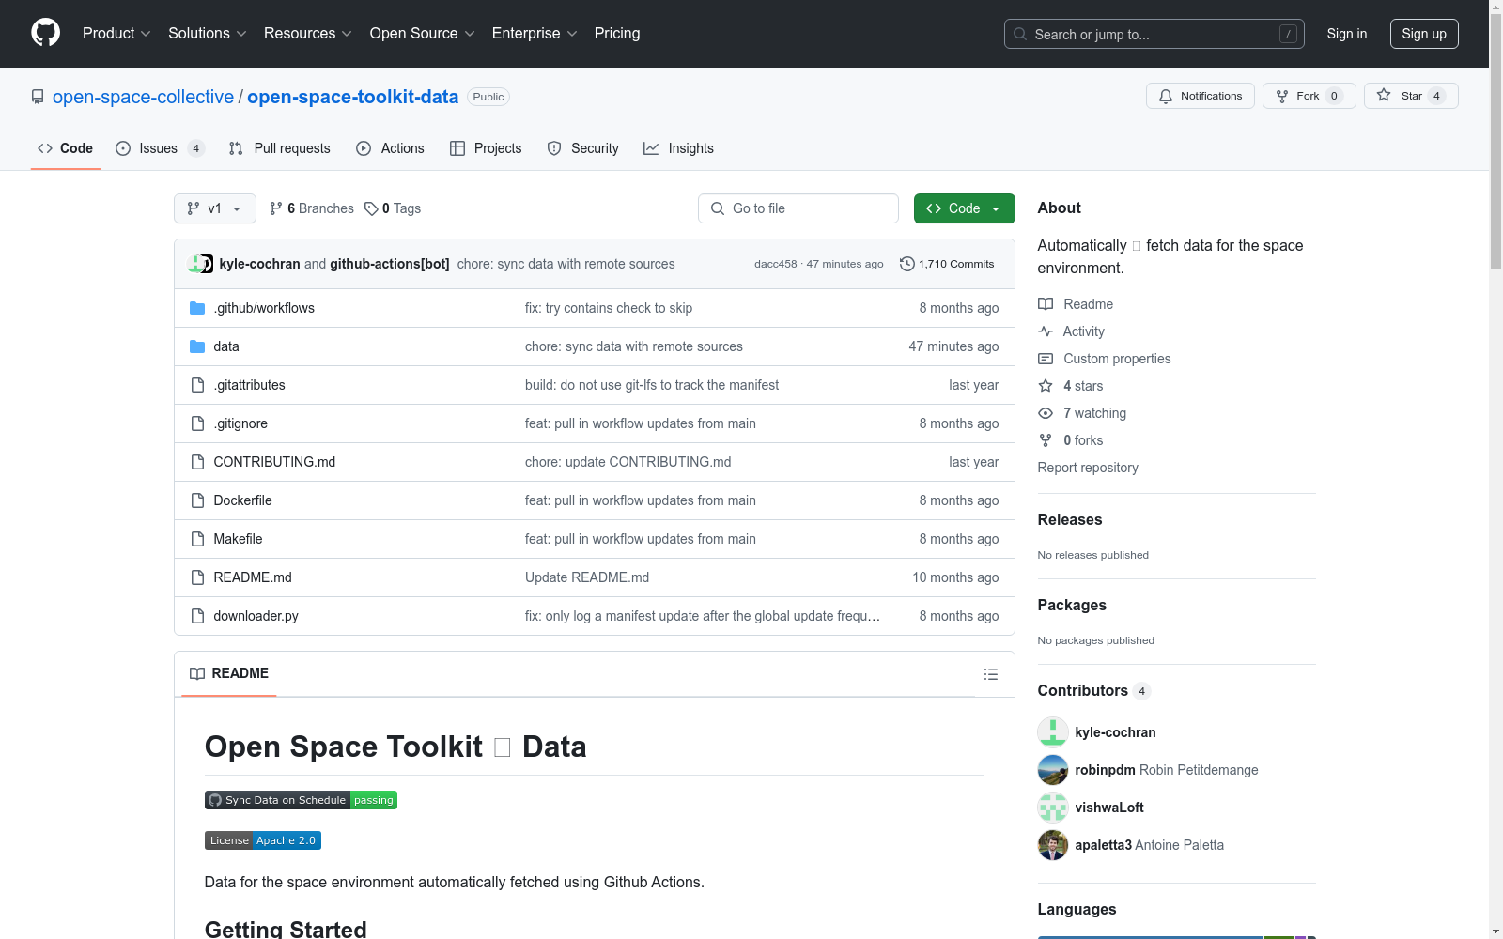The height and width of the screenshot is (939, 1503).
Task: Expand the Enterprise menu
Action: (535, 34)
